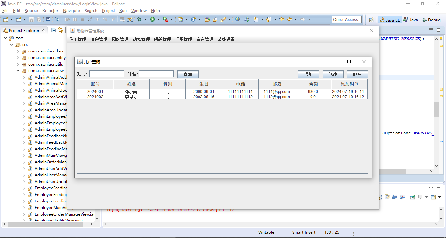Click the Open Console monitor toolbar icon
This screenshot has width=446, height=238.
point(48,19)
